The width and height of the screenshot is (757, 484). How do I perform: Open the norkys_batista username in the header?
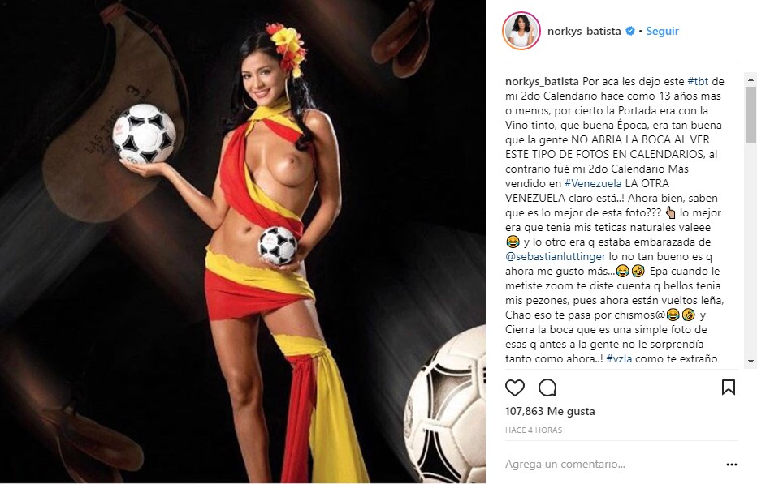click(x=584, y=31)
